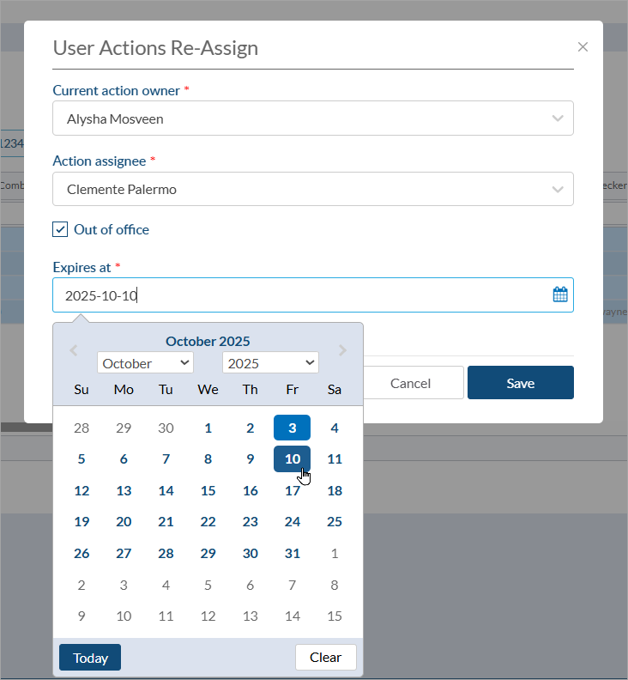
Task: Open the year select showing 2025
Action: pos(270,363)
